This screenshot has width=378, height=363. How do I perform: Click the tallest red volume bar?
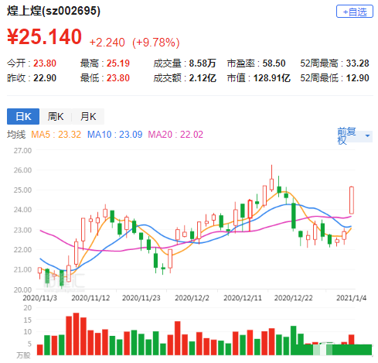(x=76, y=334)
